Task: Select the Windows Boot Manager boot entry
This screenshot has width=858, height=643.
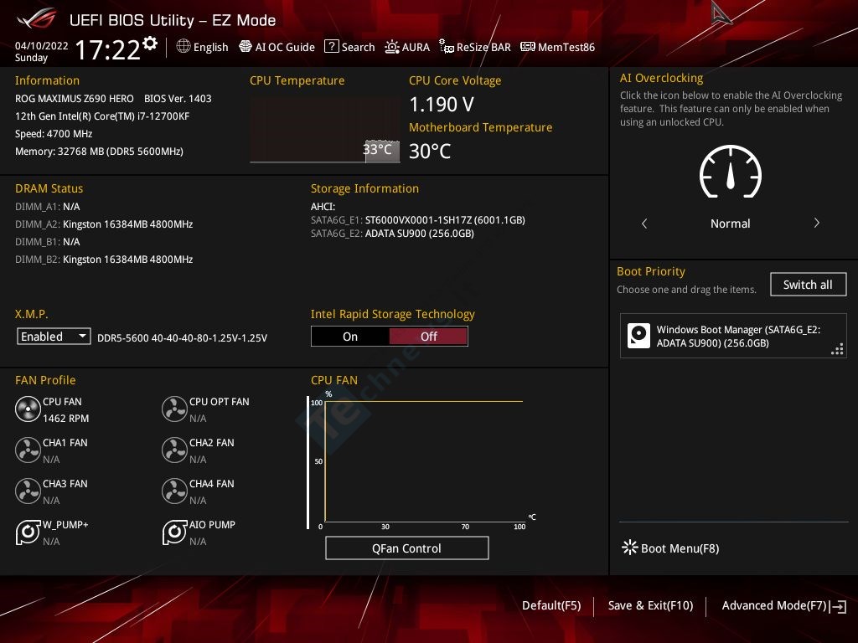Action: (733, 337)
